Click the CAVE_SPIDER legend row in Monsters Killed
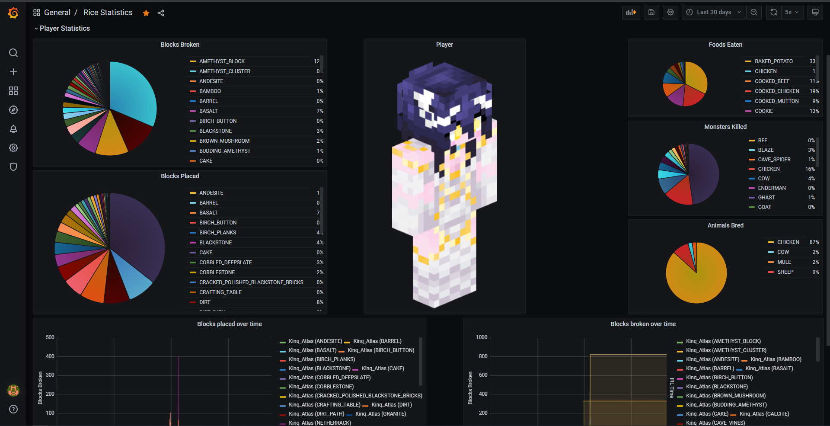The height and width of the screenshot is (426, 830). 782,160
